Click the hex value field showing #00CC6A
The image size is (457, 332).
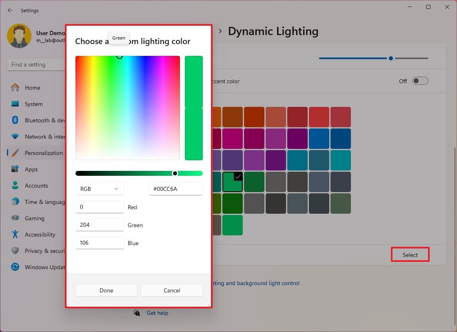click(x=175, y=189)
